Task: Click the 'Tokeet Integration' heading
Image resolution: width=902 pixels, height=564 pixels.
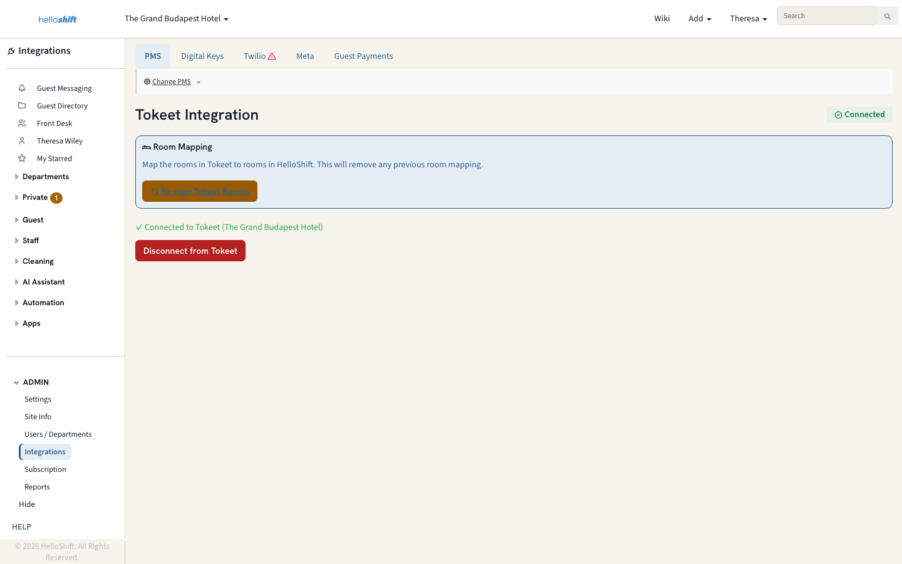Action: pos(197,115)
